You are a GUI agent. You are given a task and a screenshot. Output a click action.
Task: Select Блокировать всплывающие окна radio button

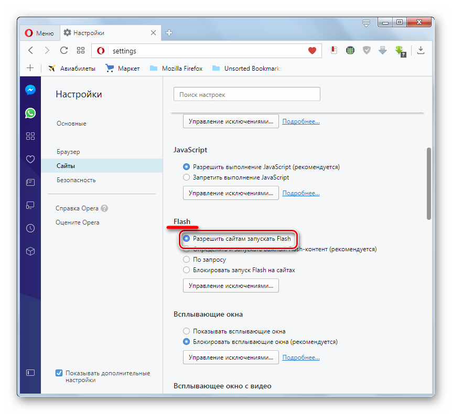pos(187,341)
